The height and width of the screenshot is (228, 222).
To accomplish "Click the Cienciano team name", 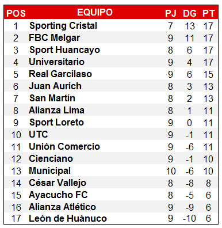I will (51, 158).
